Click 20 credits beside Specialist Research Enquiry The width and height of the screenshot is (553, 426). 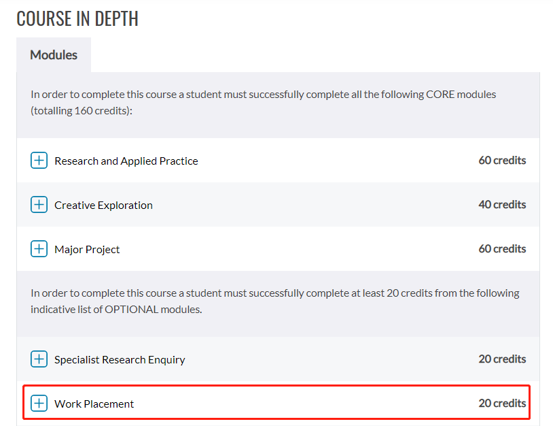[502, 359]
